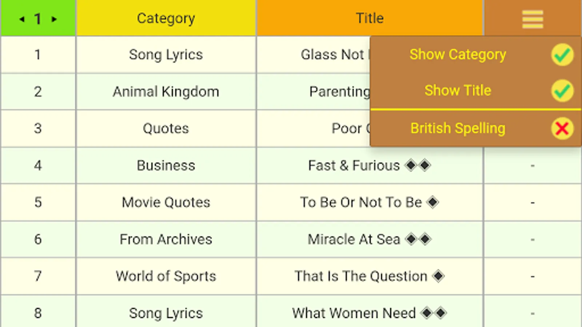Click the World of Sports category cell
582x327 pixels.
(166, 276)
